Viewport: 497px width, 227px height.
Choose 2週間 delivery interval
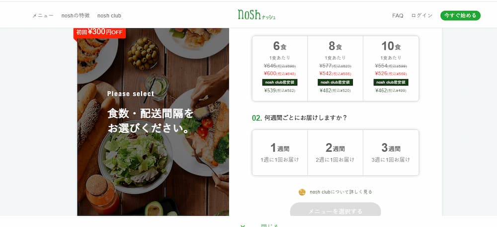[x=335, y=152]
